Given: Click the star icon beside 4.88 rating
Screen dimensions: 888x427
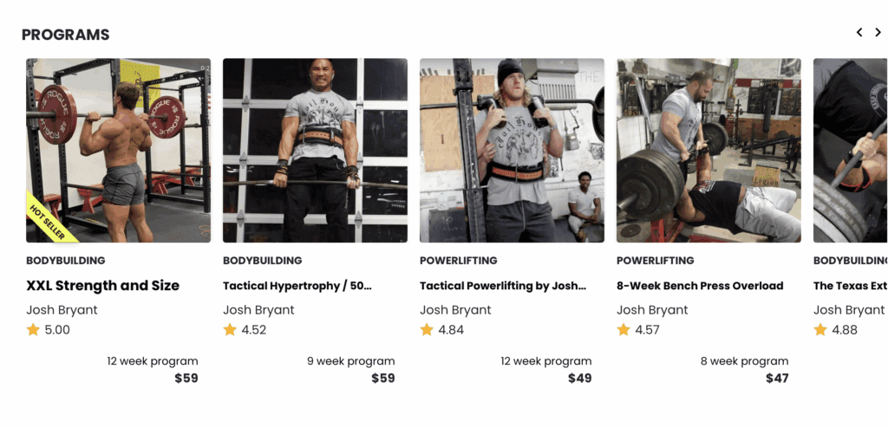Looking at the screenshot, I should pyautogui.click(x=820, y=330).
